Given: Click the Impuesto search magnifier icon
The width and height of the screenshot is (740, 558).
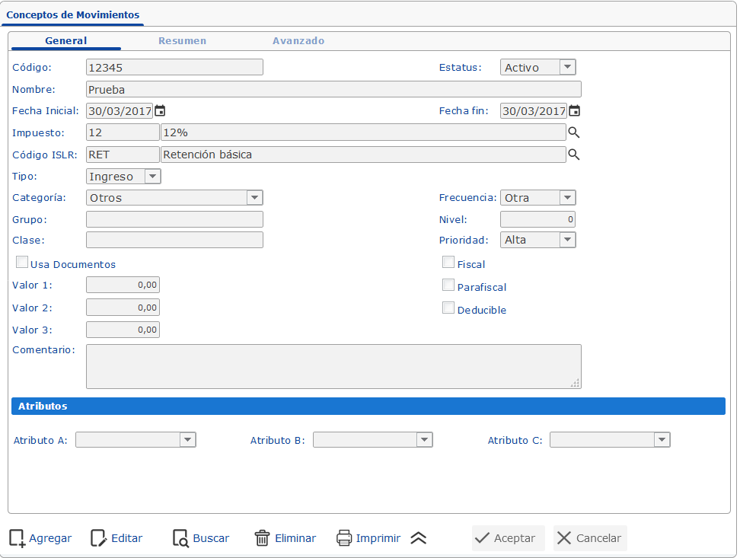Looking at the screenshot, I should (574, 132).
